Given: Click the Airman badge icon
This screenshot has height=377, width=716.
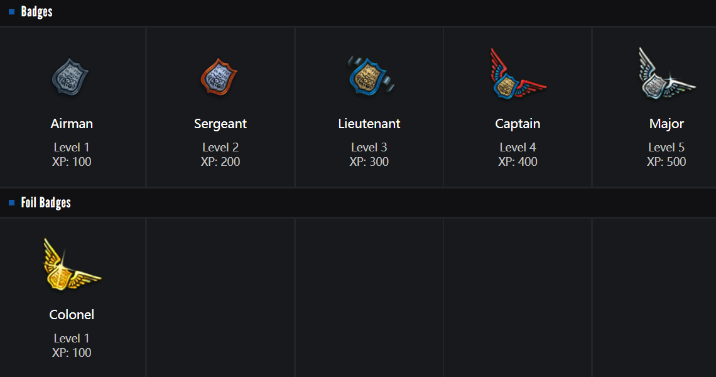Looking at the screenshot, I should (x=70, y=78).
